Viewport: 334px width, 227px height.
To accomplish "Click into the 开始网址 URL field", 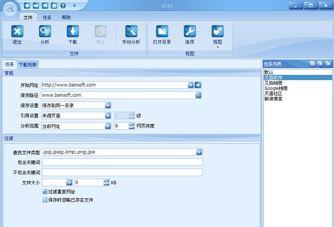I will (114, 85).
